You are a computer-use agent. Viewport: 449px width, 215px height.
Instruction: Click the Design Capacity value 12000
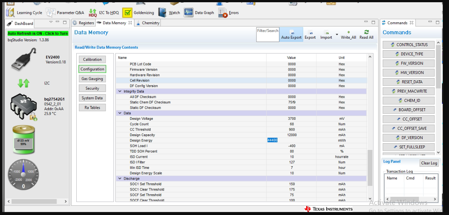point(292,135)
